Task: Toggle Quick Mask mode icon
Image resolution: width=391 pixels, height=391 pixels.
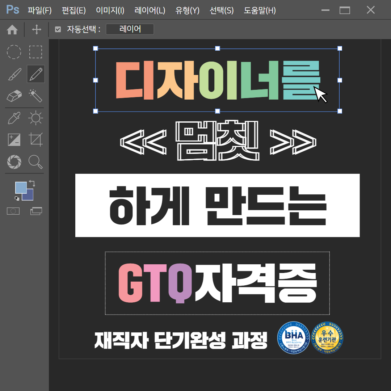Action: coord(13,211)
